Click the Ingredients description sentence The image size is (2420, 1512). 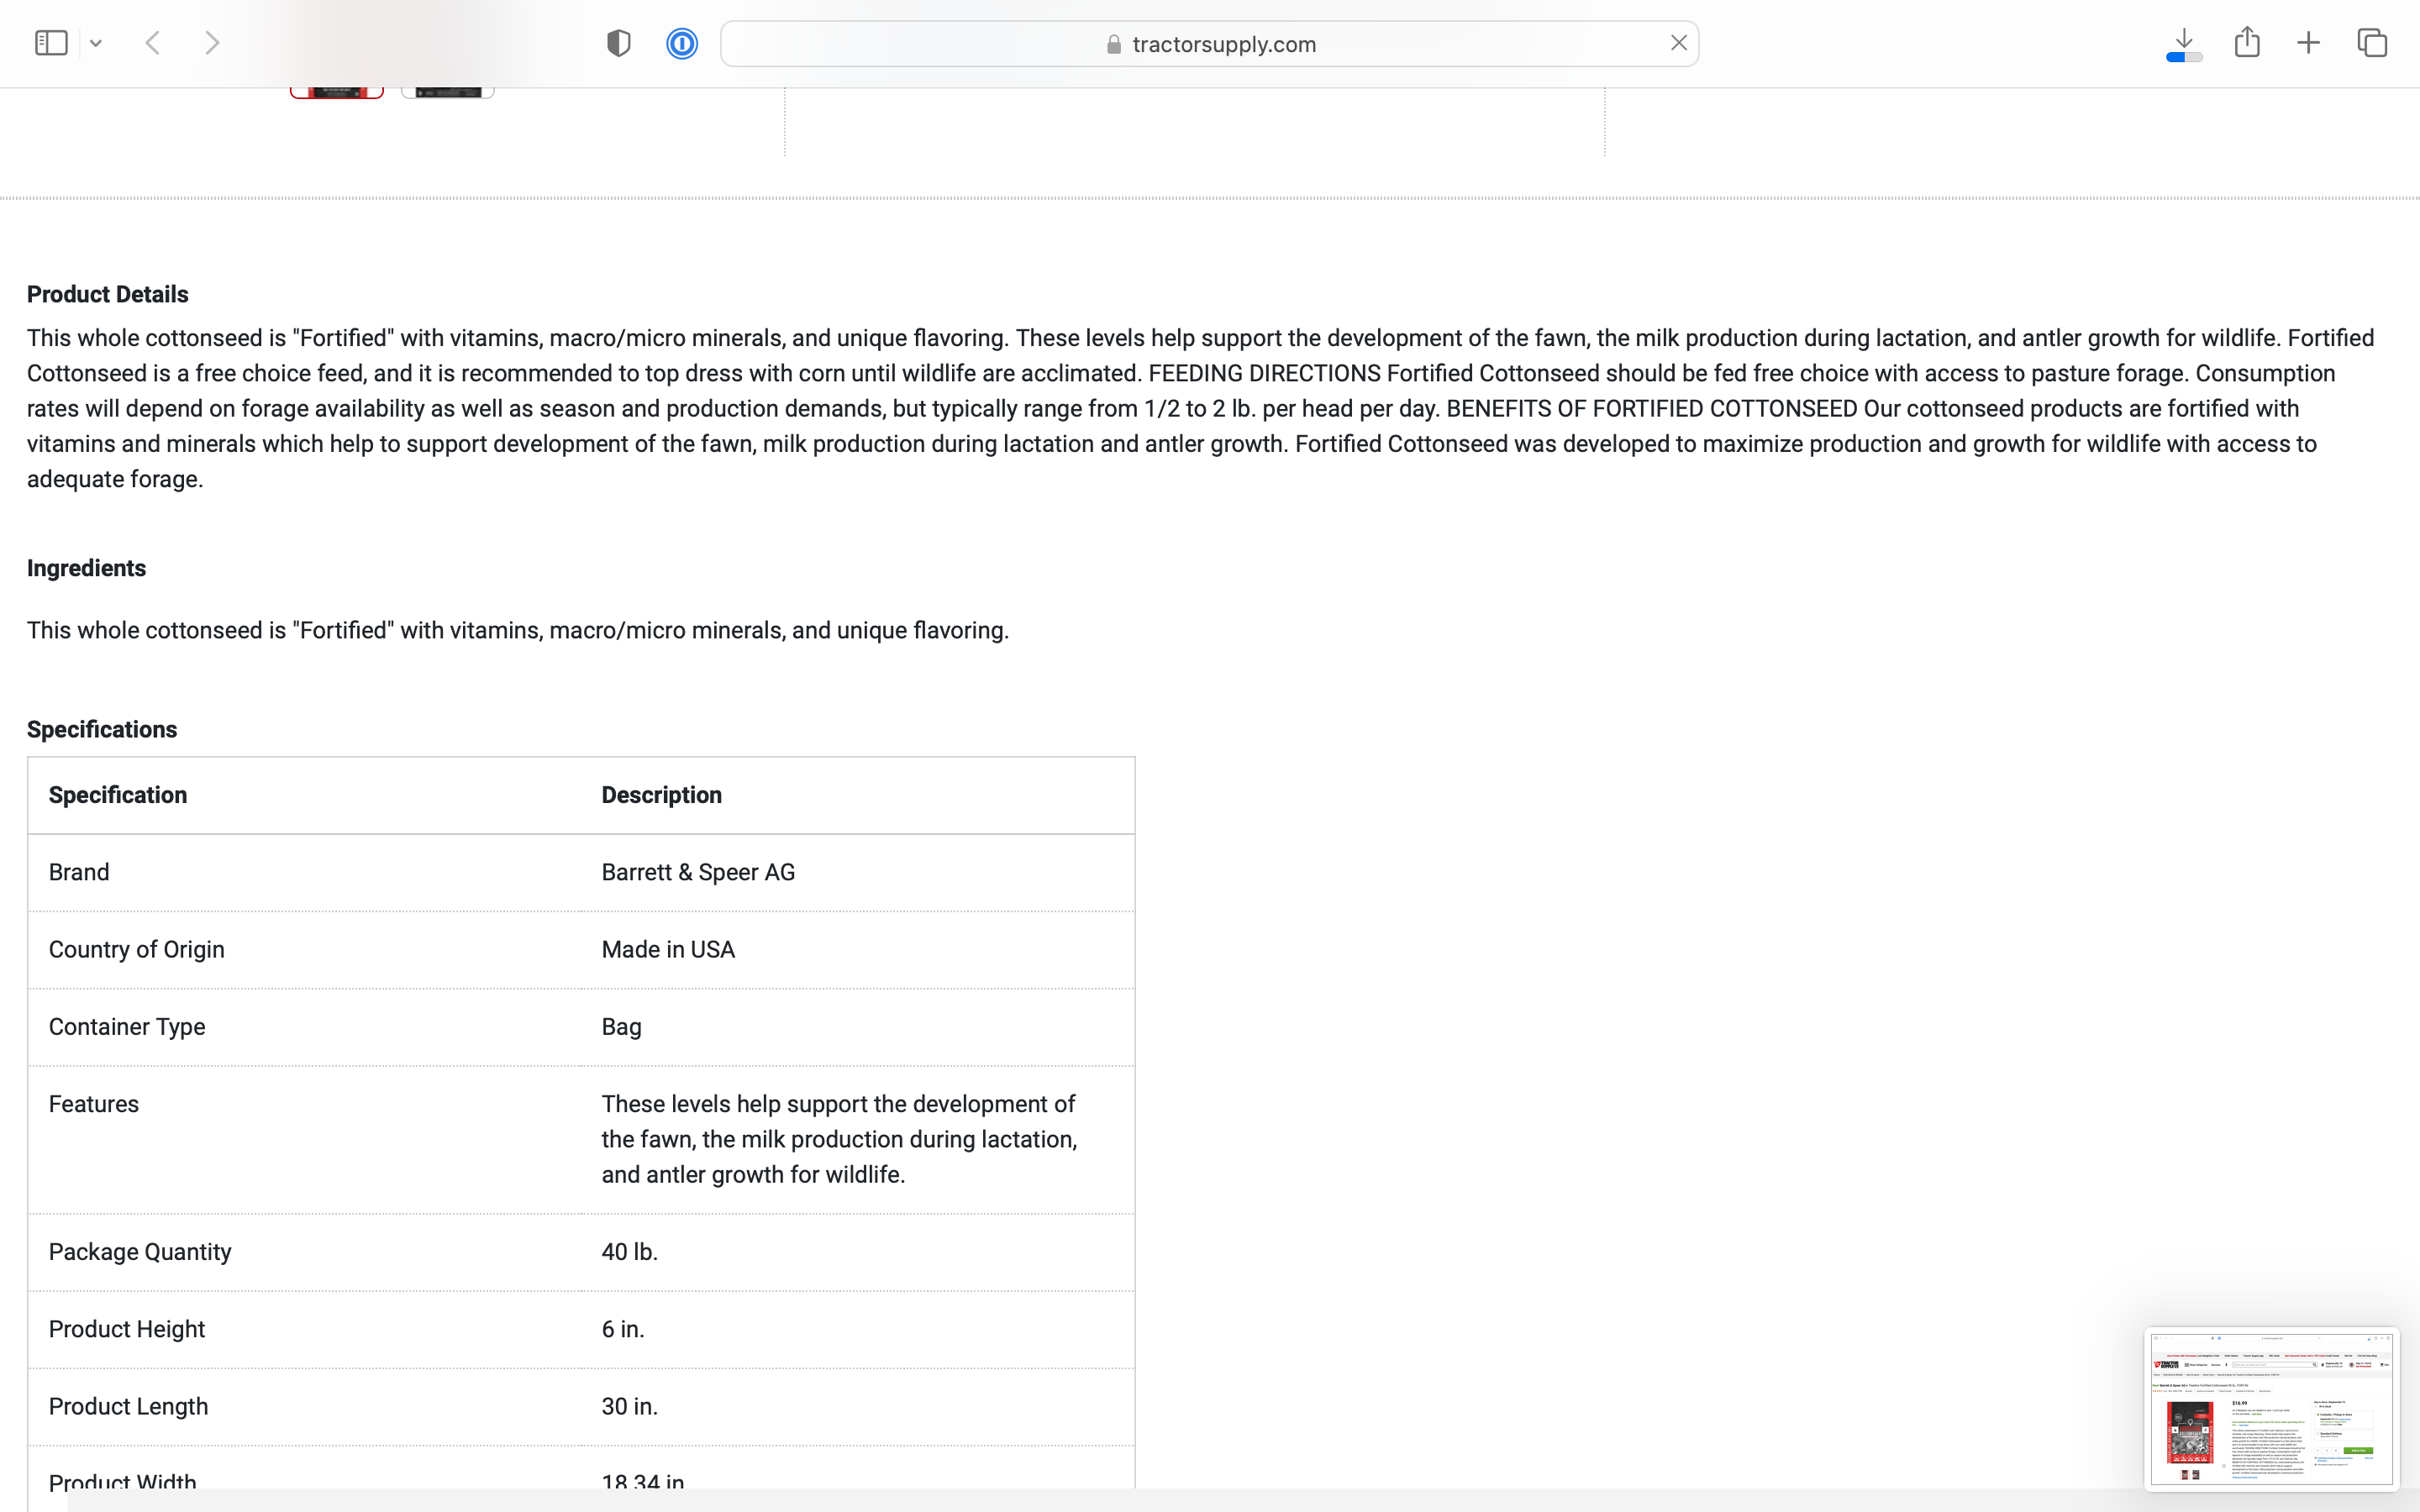518,630
